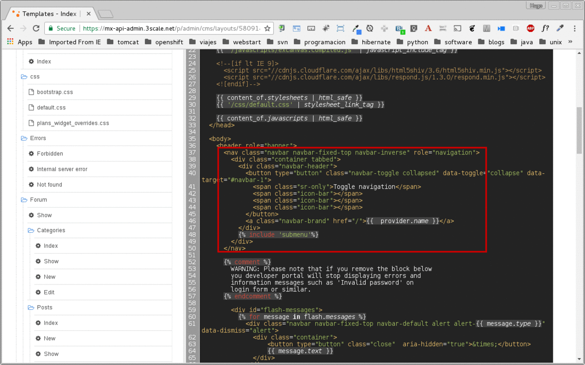585x365 pixels.
Task: Click the page's vertical scrollbar thumb
Action: pos(579,130)
